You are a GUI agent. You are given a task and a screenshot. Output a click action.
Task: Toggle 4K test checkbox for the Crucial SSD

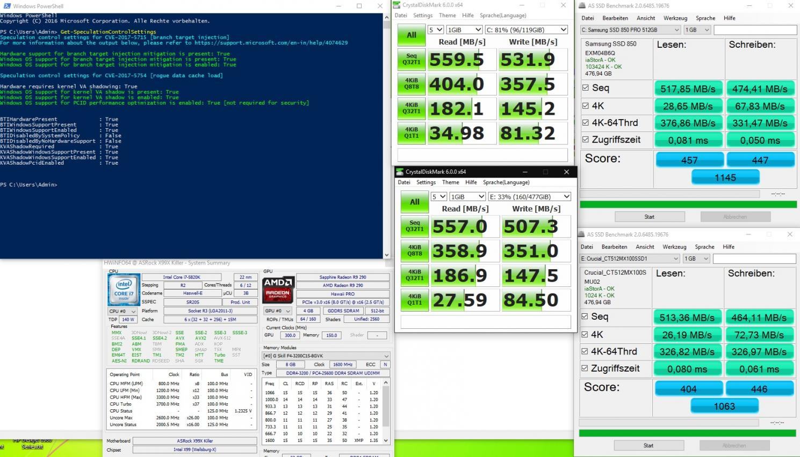tap(585, 334)
